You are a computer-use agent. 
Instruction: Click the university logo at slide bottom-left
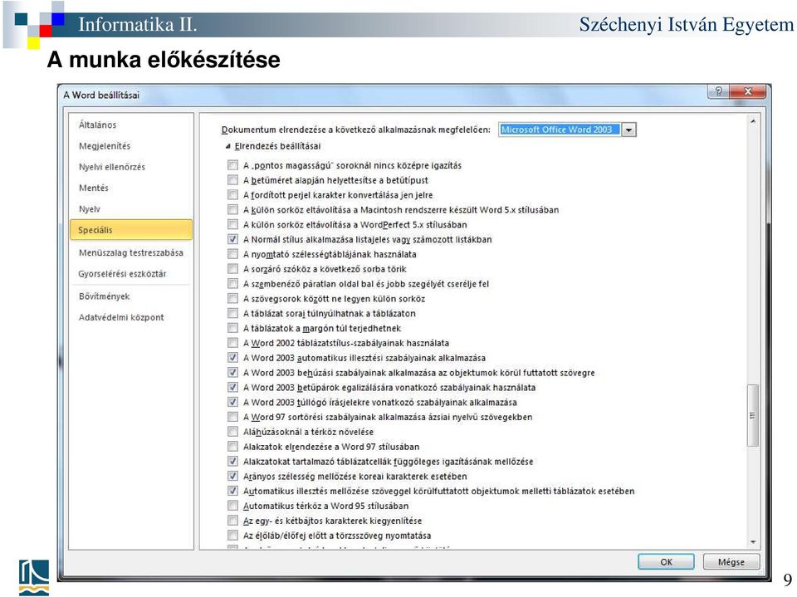(x=34, y=577)
